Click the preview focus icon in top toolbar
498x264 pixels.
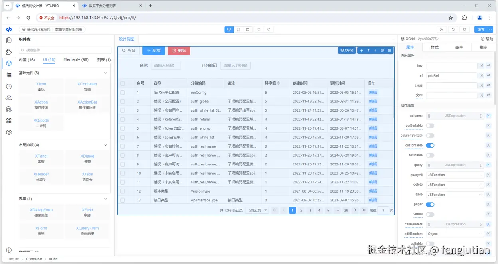click(441, 30)
